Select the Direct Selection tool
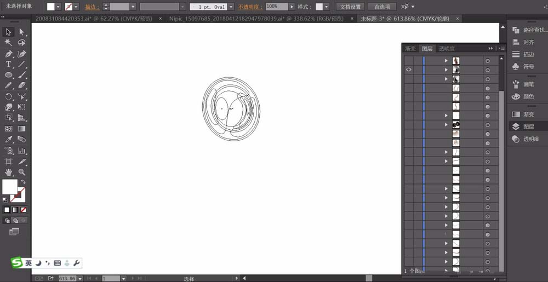Screen dimensions: 548x282 [22, 32]
